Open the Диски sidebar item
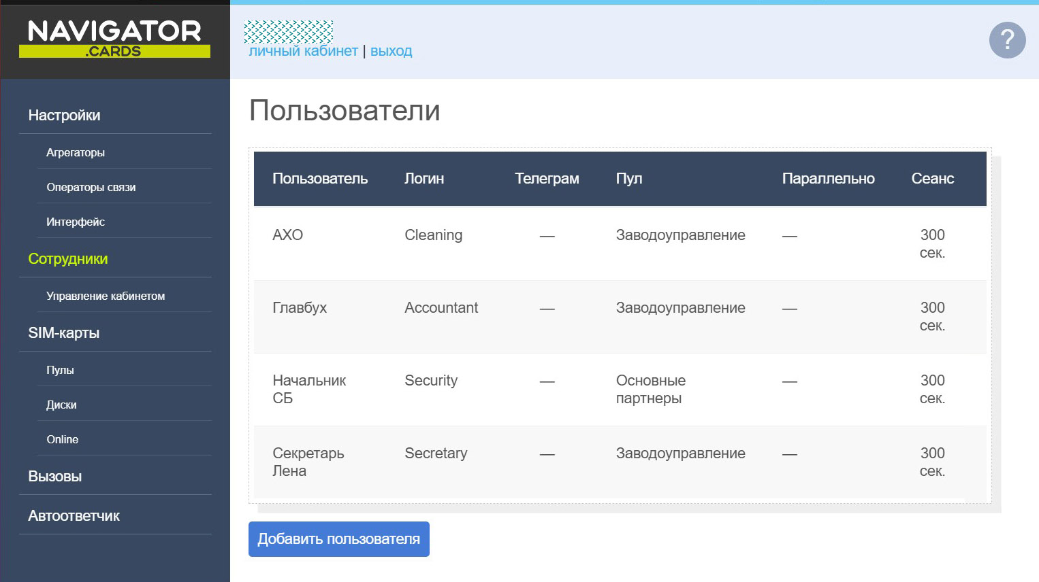Screen dimensions: 1039x582 (61, 405)
